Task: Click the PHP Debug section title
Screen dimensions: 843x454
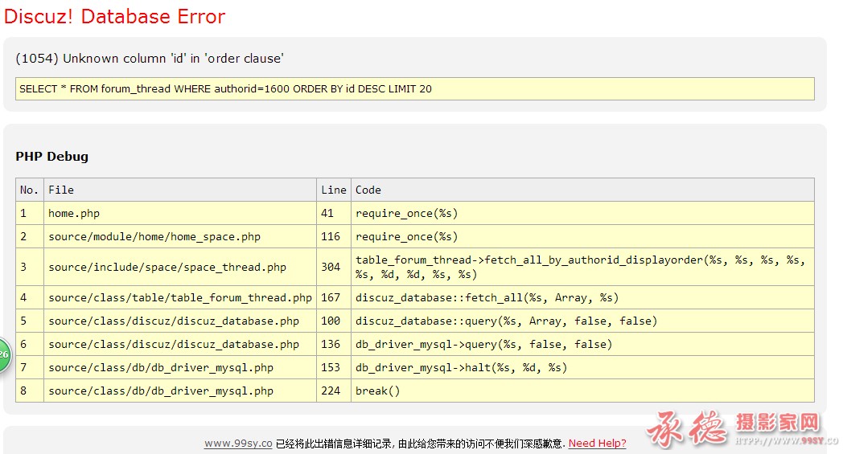Action: 51,157
